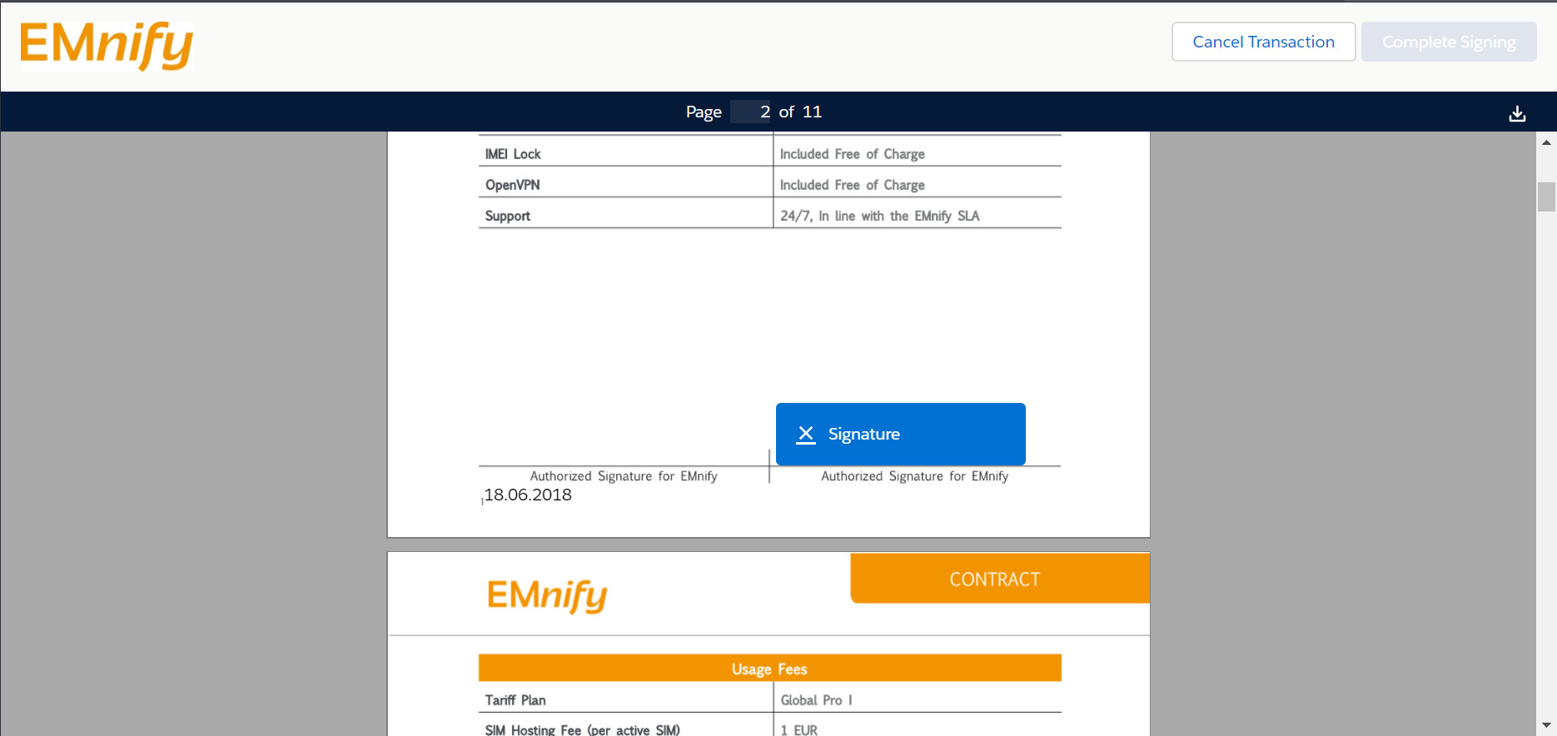The image size is (1557, 736).
Task: Click the date 18.06.2018
Action: click(528, 495)
